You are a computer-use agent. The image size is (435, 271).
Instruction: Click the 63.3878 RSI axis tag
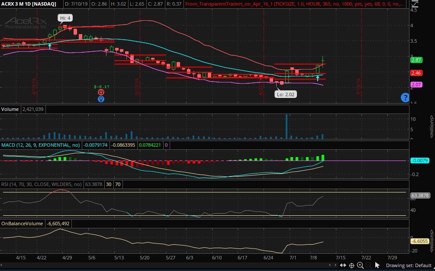point(420,195)
